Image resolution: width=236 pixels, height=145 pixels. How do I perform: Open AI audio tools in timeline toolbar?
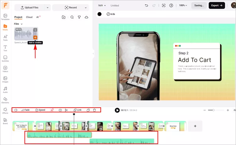tap(52, 110)
